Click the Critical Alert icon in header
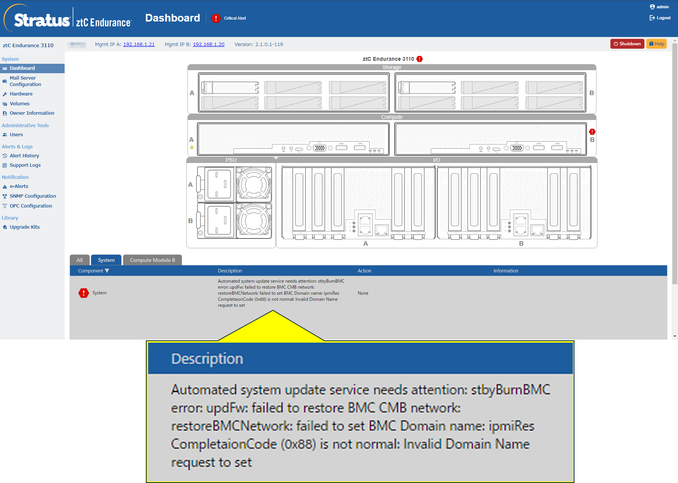The image size is (678, 483). tap(216, 18)
